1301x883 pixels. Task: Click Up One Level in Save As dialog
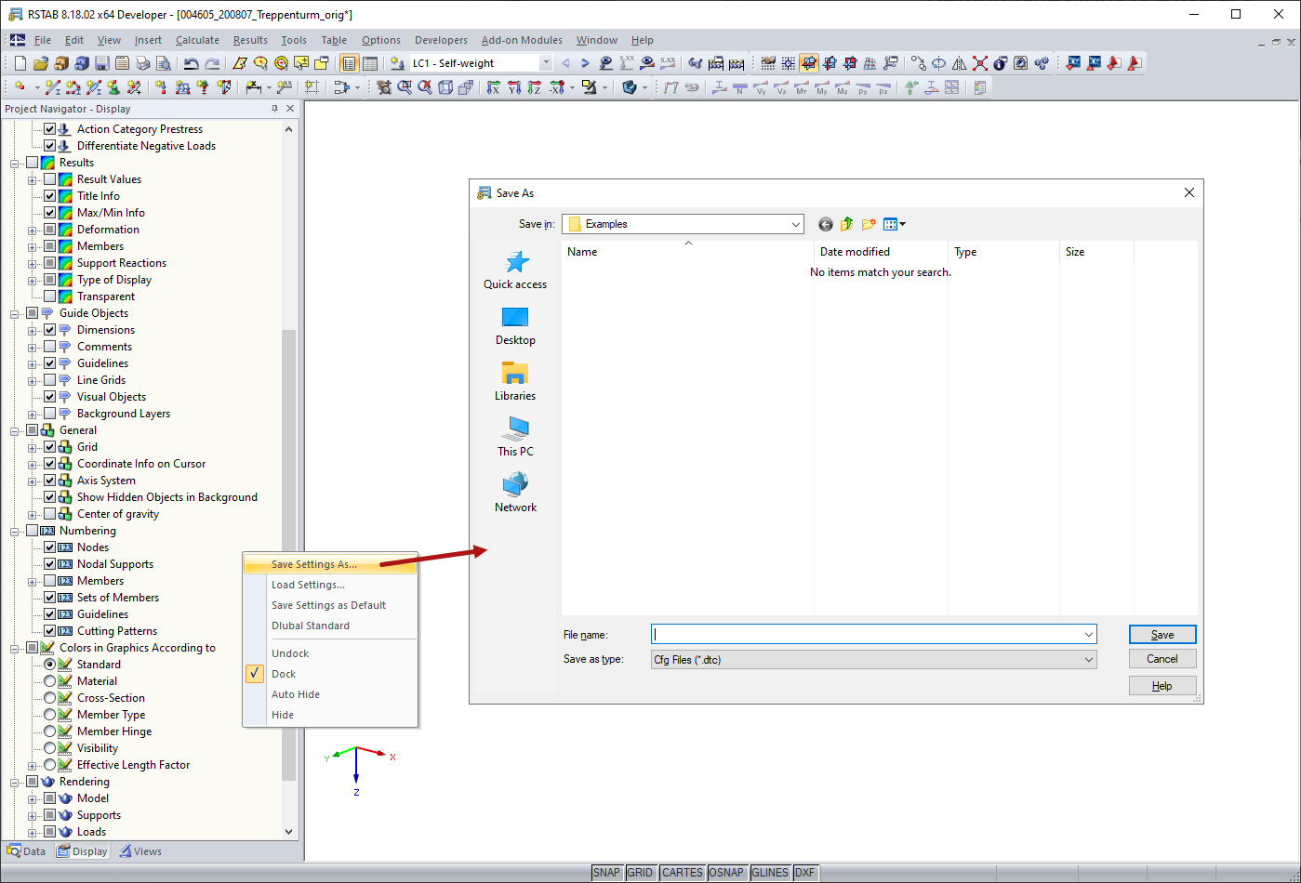pyautogui.click(x=846, y=224)
